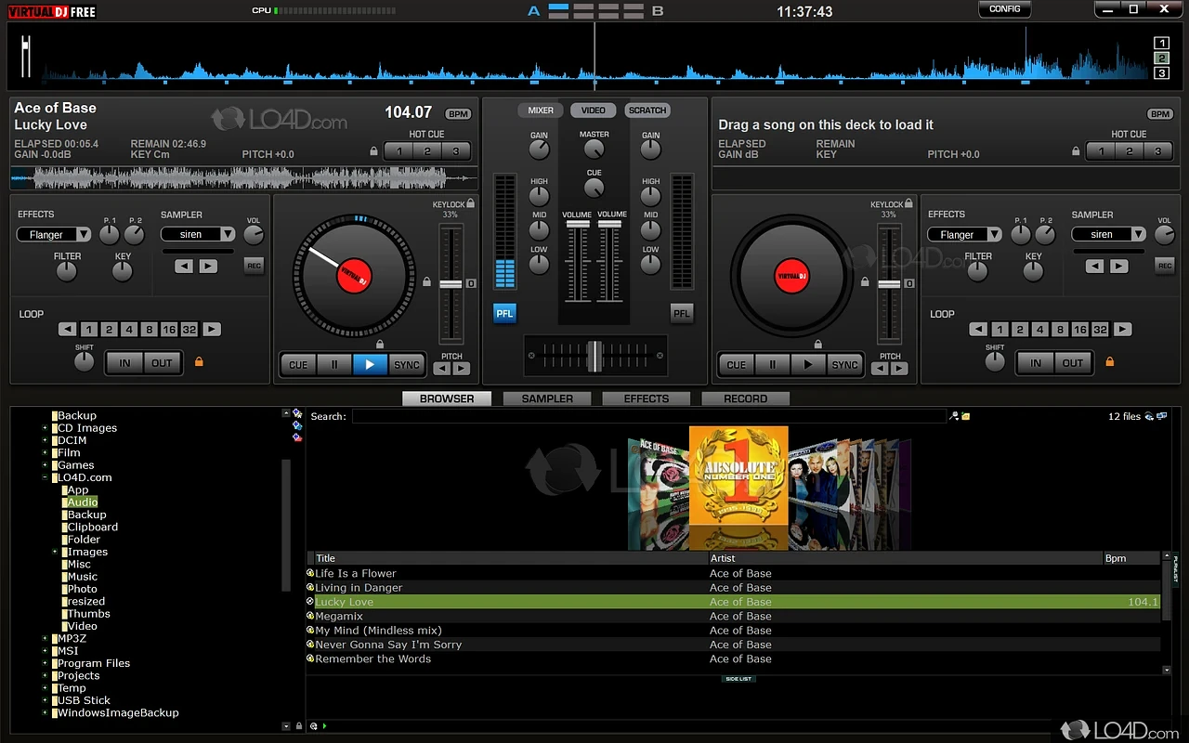This screenshot has width=1189, height=743.
Task: Pause the left deck
Action: tap(334, 365)
